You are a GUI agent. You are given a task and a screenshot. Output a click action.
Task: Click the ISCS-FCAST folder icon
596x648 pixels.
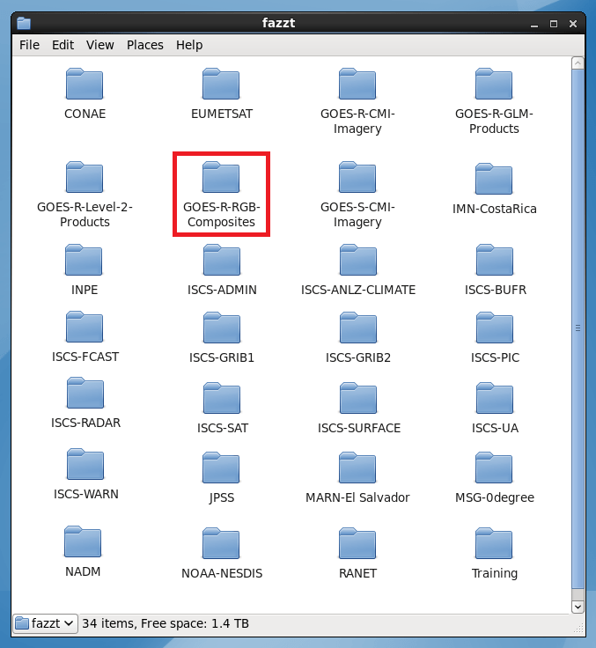(85, 327)
